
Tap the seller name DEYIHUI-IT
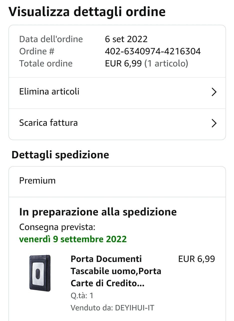click(x=134, y=308)
